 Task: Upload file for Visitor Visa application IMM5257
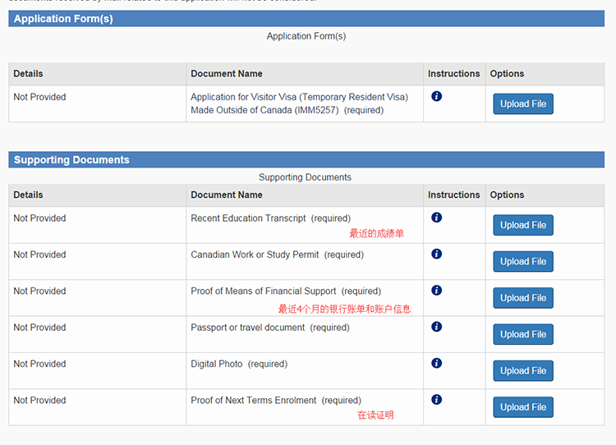point(523,104)
